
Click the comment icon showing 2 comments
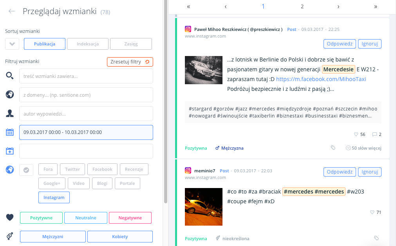point(374,134)
